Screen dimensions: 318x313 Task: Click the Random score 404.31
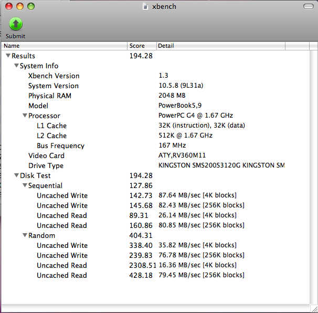141,235
